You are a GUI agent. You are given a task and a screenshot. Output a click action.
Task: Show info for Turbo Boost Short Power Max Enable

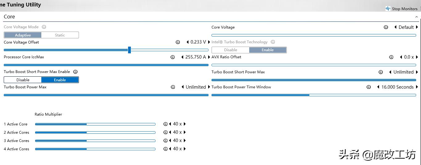click(75, 72)
